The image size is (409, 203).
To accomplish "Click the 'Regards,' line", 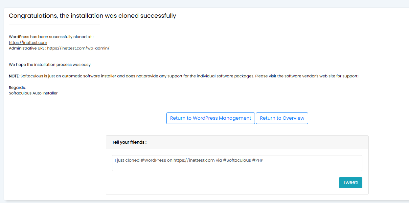I will pyautogui.click(x=17, y=88).
